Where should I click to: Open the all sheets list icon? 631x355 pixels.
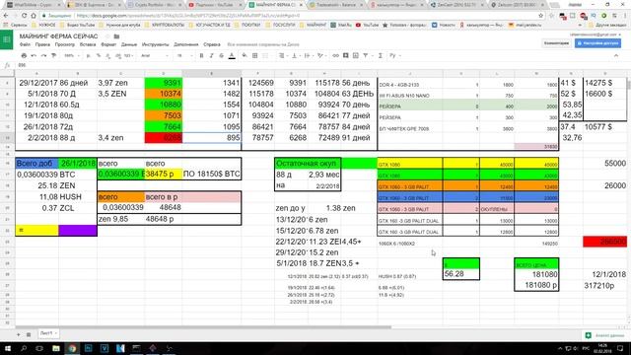click(29, 334)
